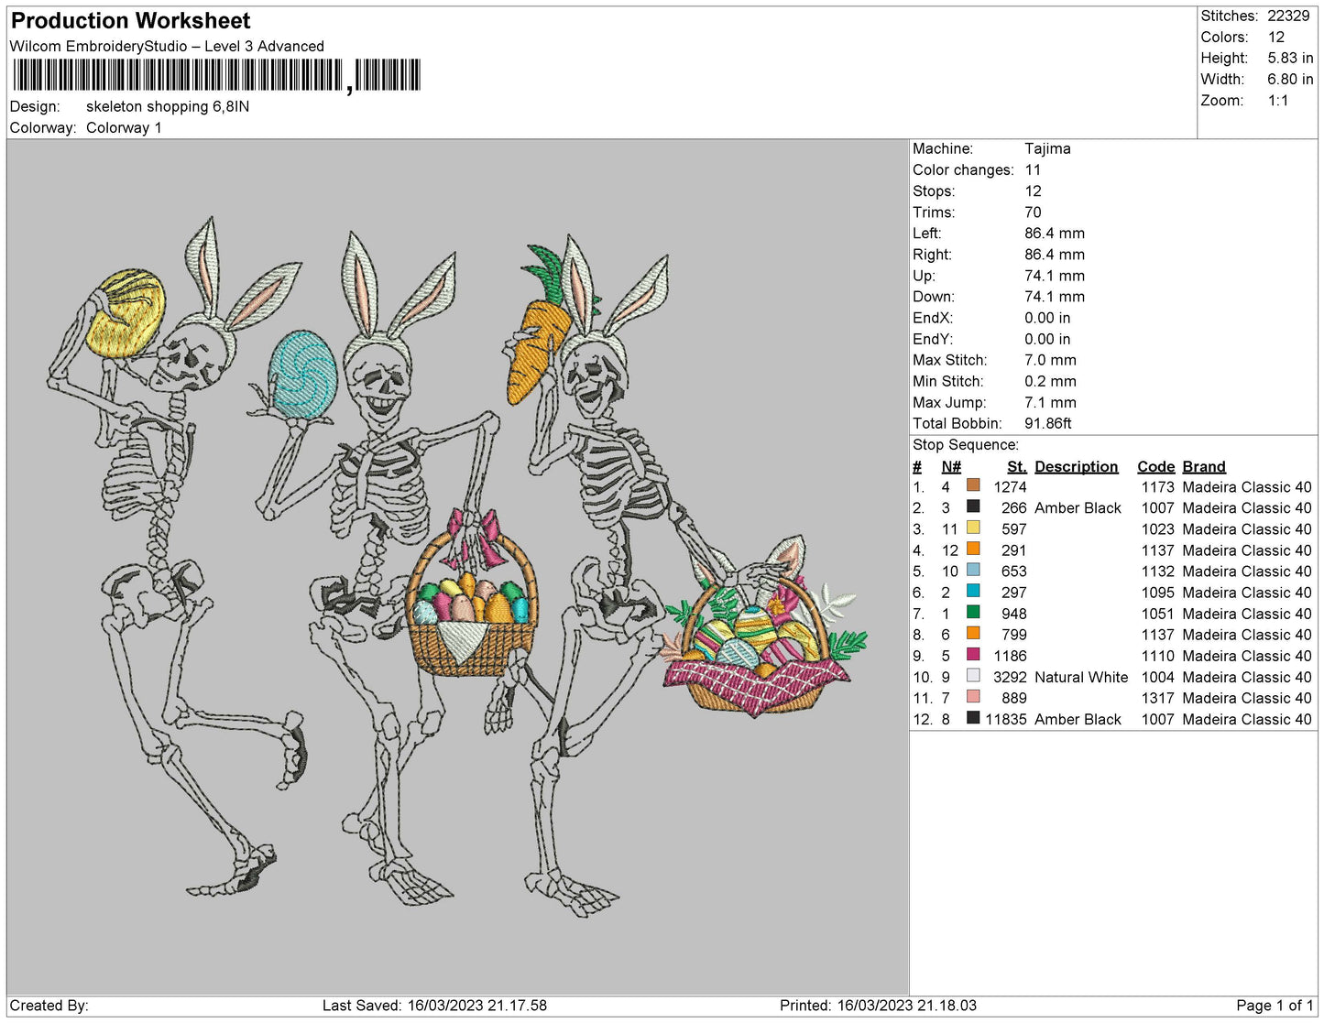Click 'Printed: 16/03/2023 21.18.03' footer text

click(878, 1006)
